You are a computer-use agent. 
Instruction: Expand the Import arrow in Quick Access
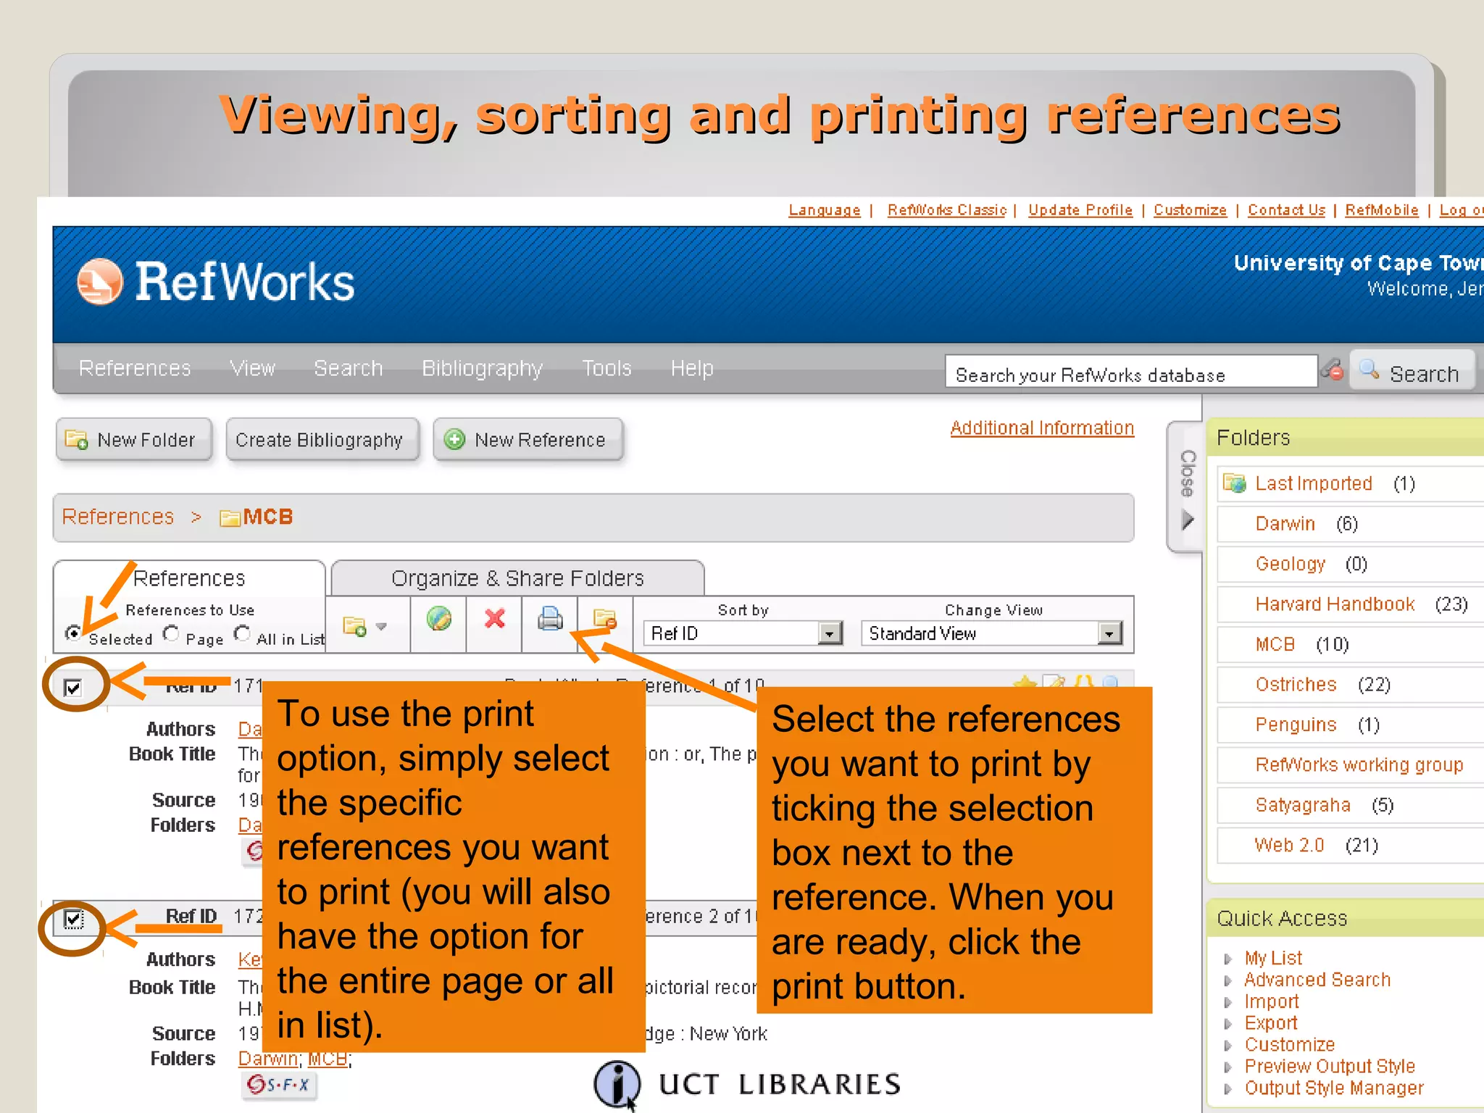pos(1227,1002)
